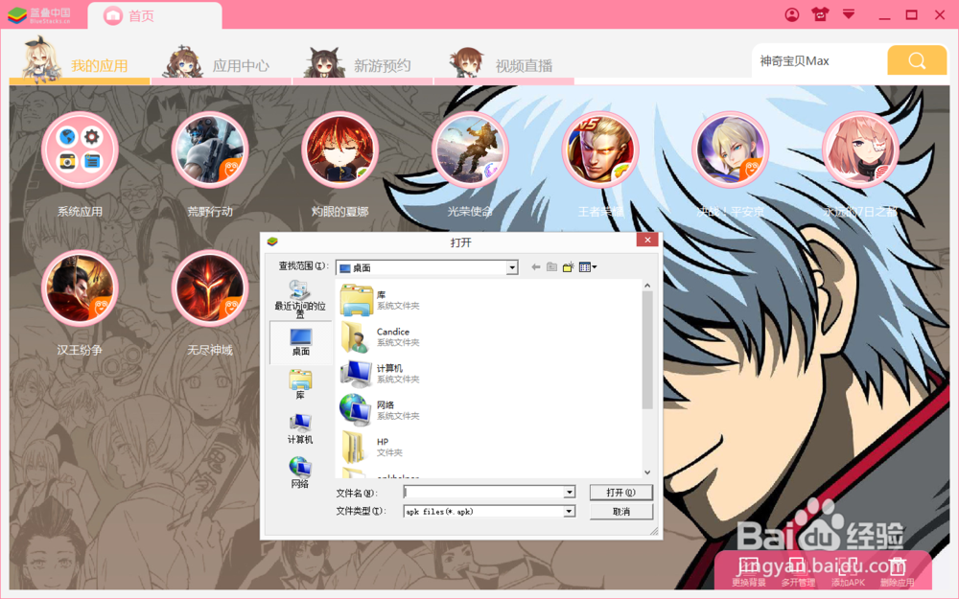Click the up one level folder icon
This screenshot has height=599, width=959.
click(x=551, y=267)
